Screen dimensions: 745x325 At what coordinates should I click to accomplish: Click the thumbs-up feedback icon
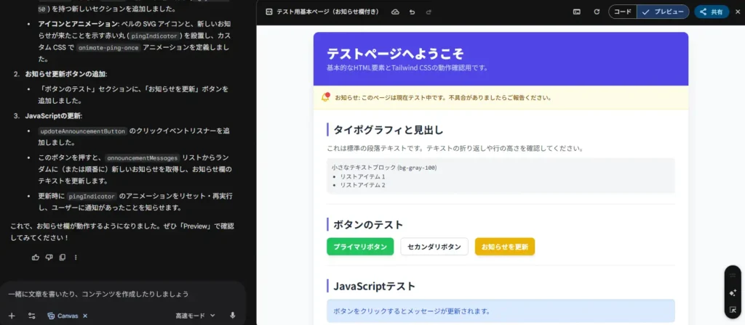click(x=35, y=258)
